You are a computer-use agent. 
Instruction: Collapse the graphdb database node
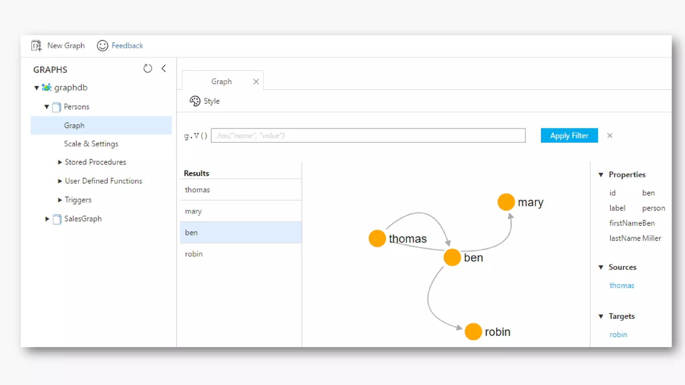[x=36, y=88]
